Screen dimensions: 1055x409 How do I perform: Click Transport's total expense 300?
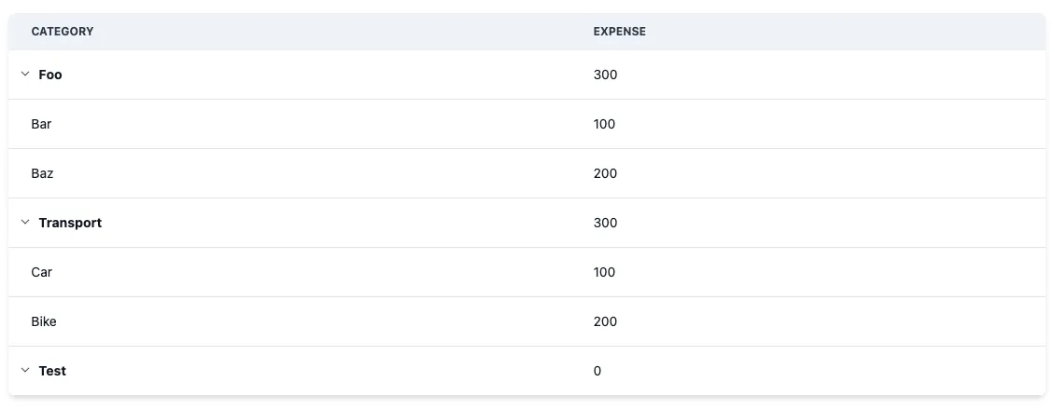click(x=605, y=223)
